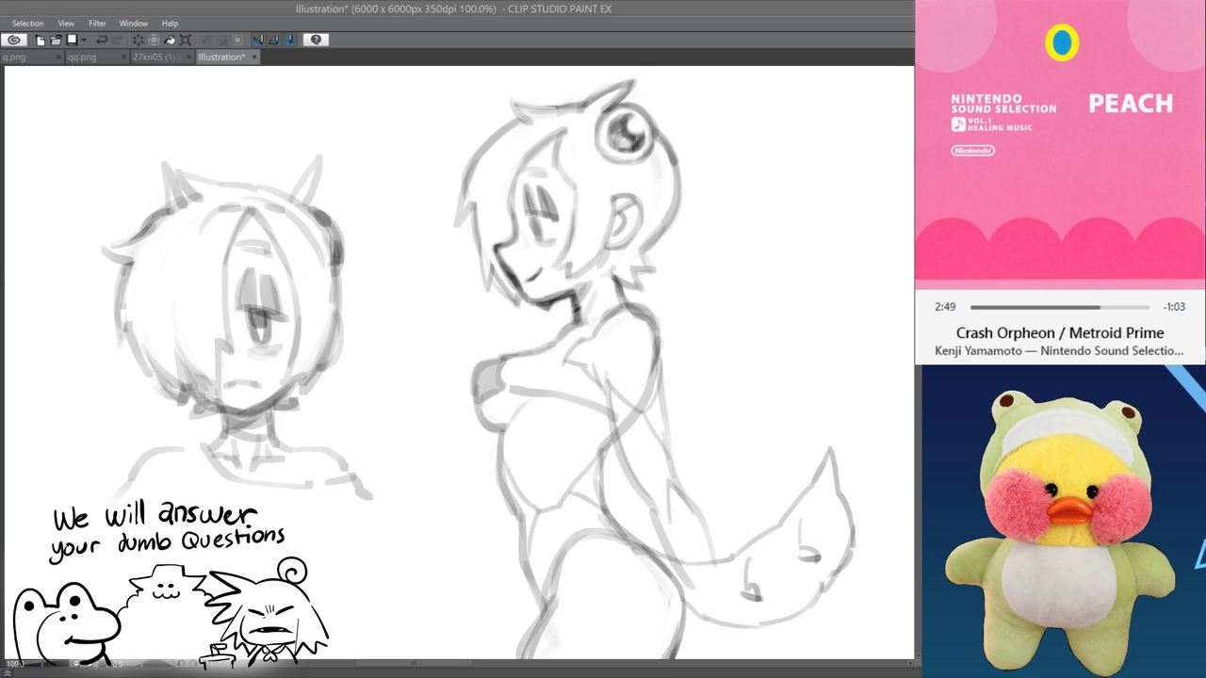Click the Clear (delete) icon
This screenshot has height=678, width=1206.
pos(138,40)
